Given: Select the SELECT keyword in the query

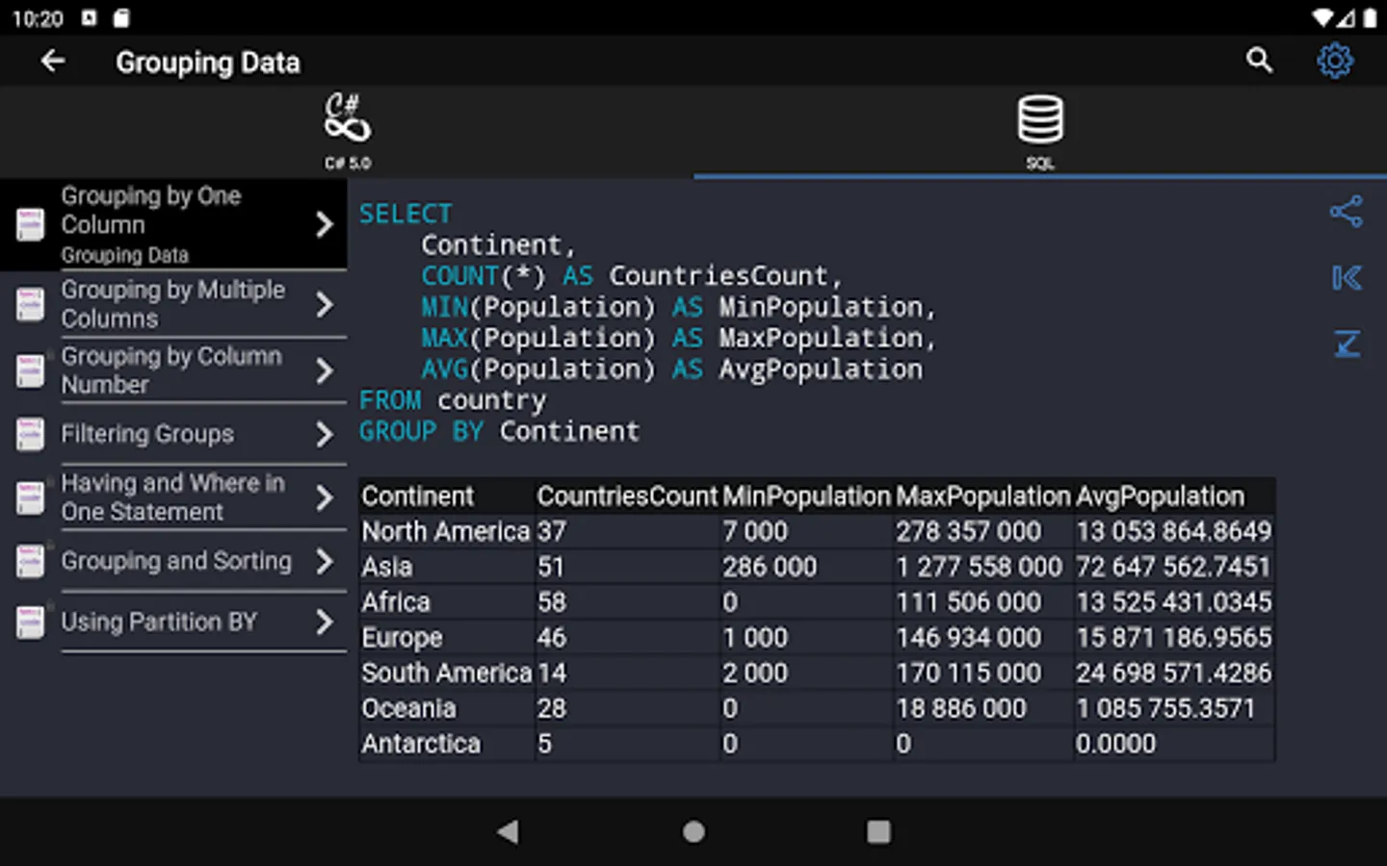Looking at the screenshot, I should (x=406, y=214).
